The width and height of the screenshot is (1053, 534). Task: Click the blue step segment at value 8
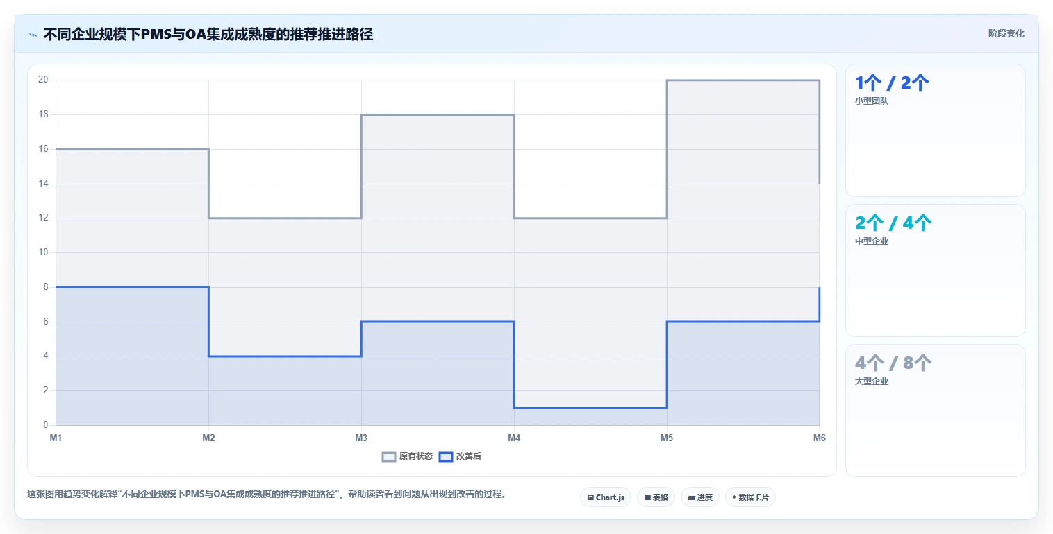(x=132, y=287)
